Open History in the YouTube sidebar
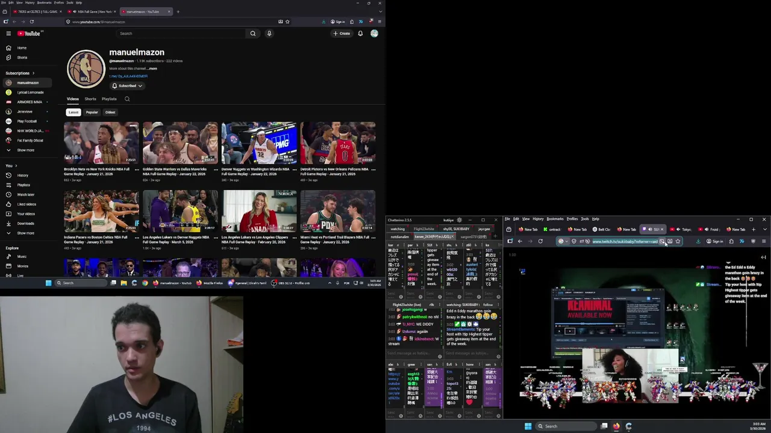Viewport: 771px width, 433px height. pyautogui.click(x=22, y=176)
